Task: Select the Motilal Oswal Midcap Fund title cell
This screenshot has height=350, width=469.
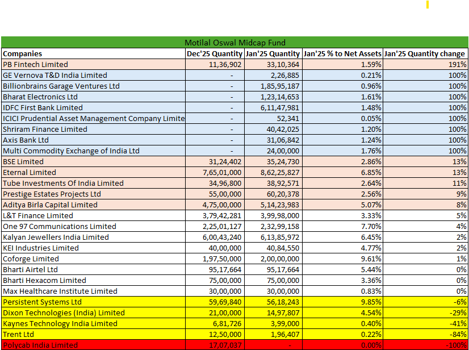Action: (235, 43)
